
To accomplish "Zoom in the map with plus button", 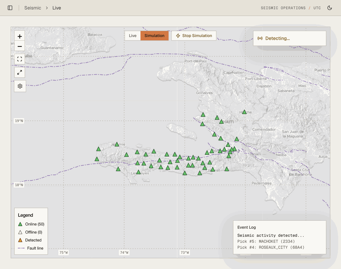I will (20, 36).
